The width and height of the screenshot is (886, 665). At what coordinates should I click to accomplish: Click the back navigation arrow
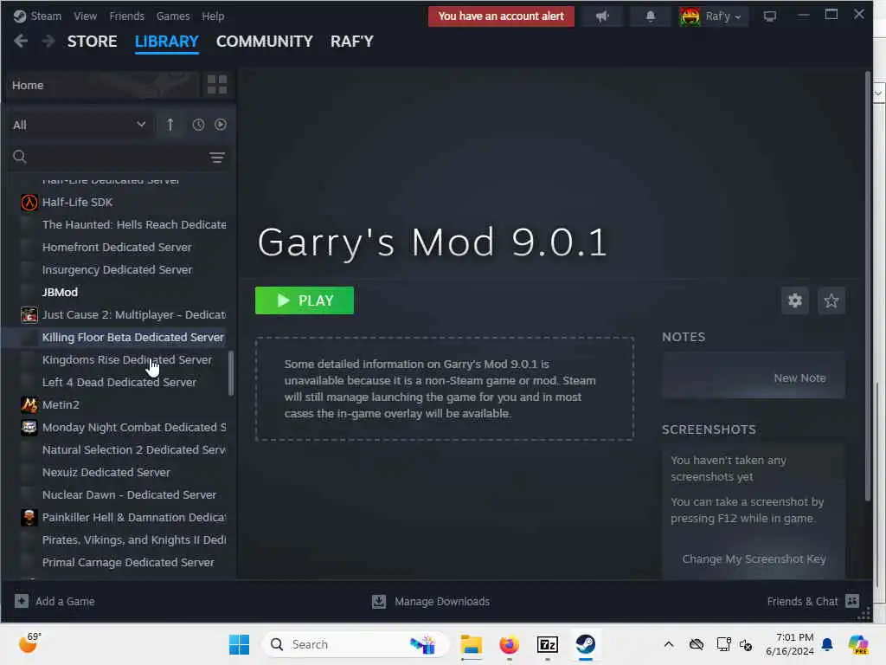[21, 41]
